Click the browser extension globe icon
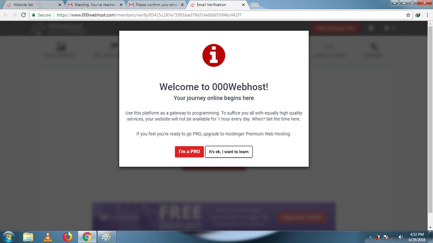 418,15
